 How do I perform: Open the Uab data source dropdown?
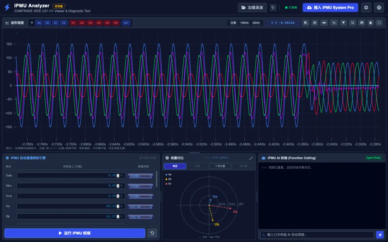point(140,176)
